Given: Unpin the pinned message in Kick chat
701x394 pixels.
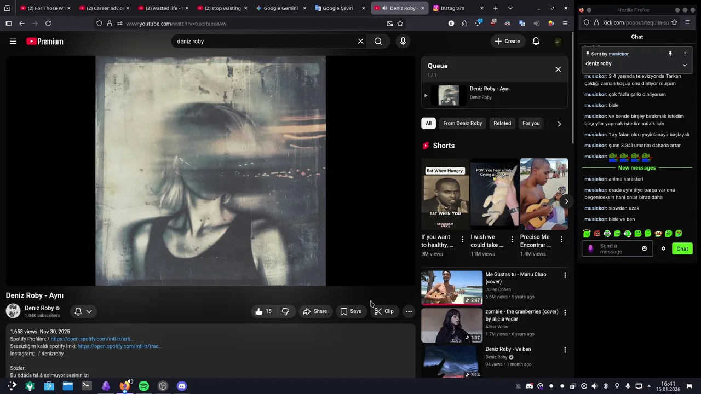Looking at the screenshot, I should [670, 54].
